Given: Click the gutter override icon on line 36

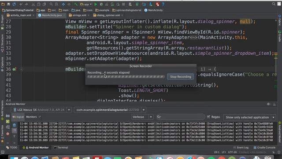Looking at the screenshot, I should click(15, 69).
